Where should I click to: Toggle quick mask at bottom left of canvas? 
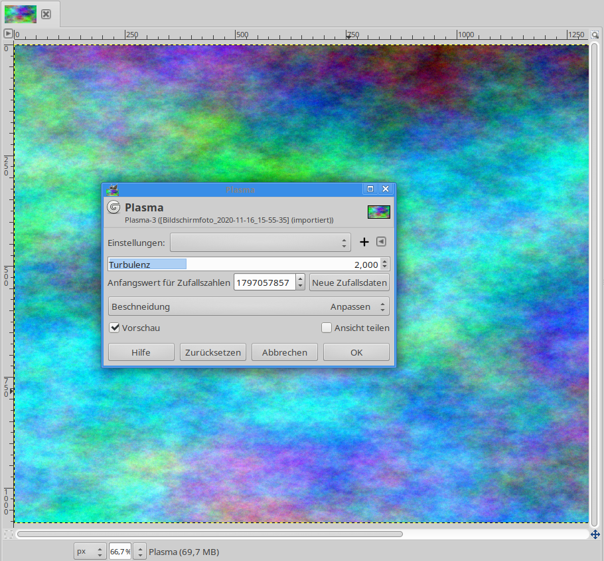pyautogui.click(x=8, y=534)
